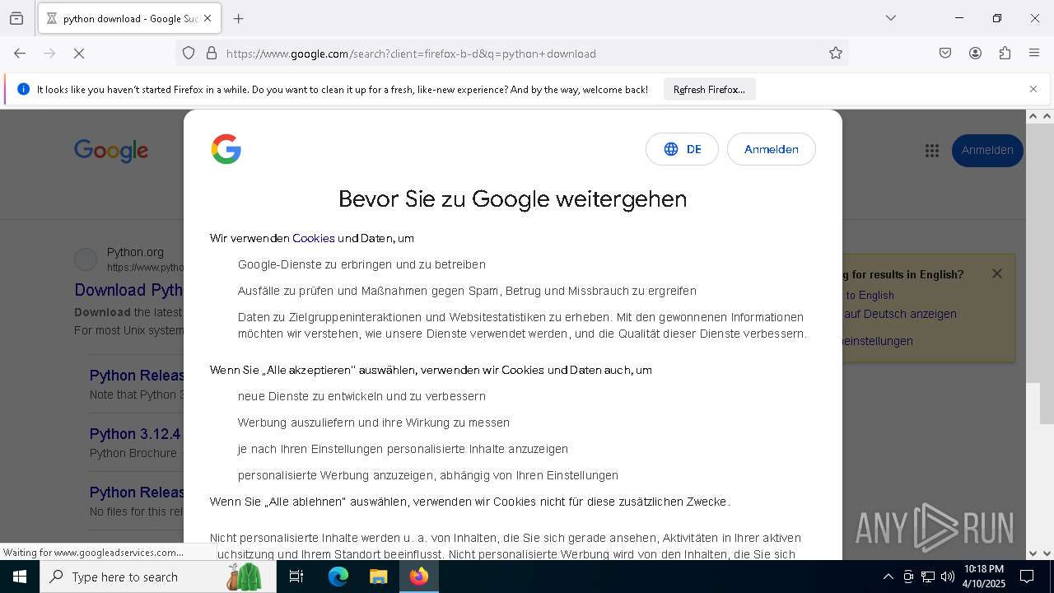The height and width of the screenshot is (593, 1054).
Task: Open the Firefox account icon
Action: click(975, 54)
